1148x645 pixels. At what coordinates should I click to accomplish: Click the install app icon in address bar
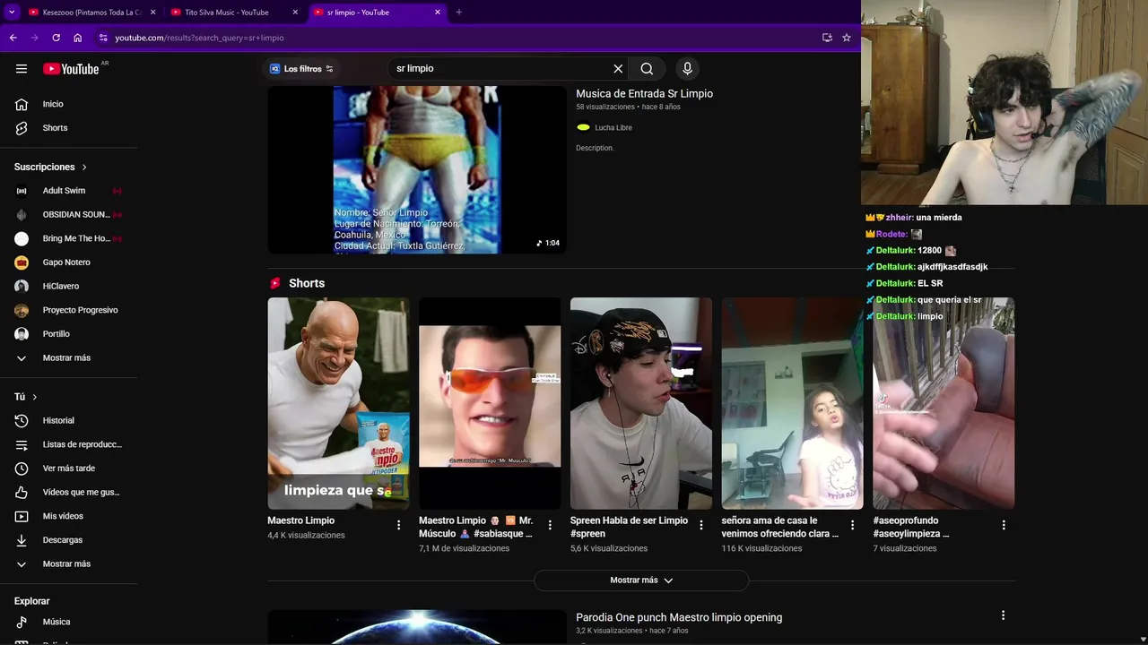coord(827,38)
